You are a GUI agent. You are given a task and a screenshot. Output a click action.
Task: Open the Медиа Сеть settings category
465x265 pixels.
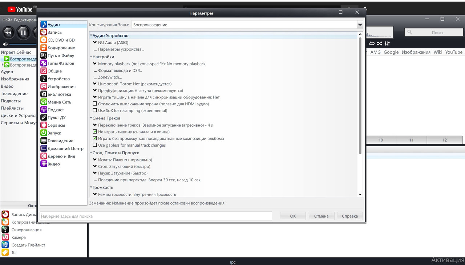pyautogui.click(x=59, y=102)
